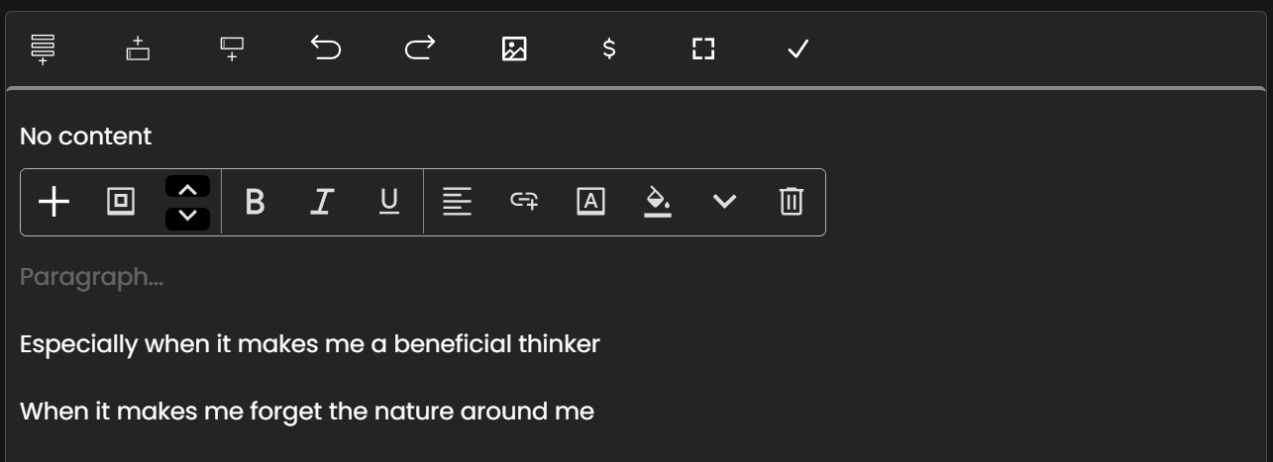Screen dimensions: 1273x462
Task: Click the add block at end icon
Action: [43, 48]
